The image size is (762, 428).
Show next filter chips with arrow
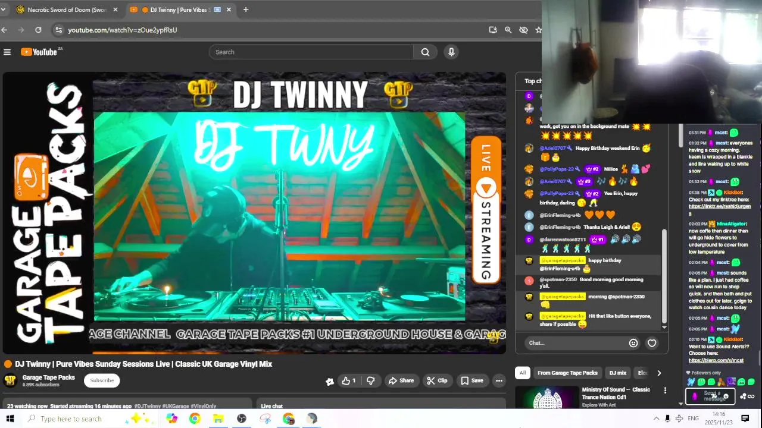click(x=659, y=373)
